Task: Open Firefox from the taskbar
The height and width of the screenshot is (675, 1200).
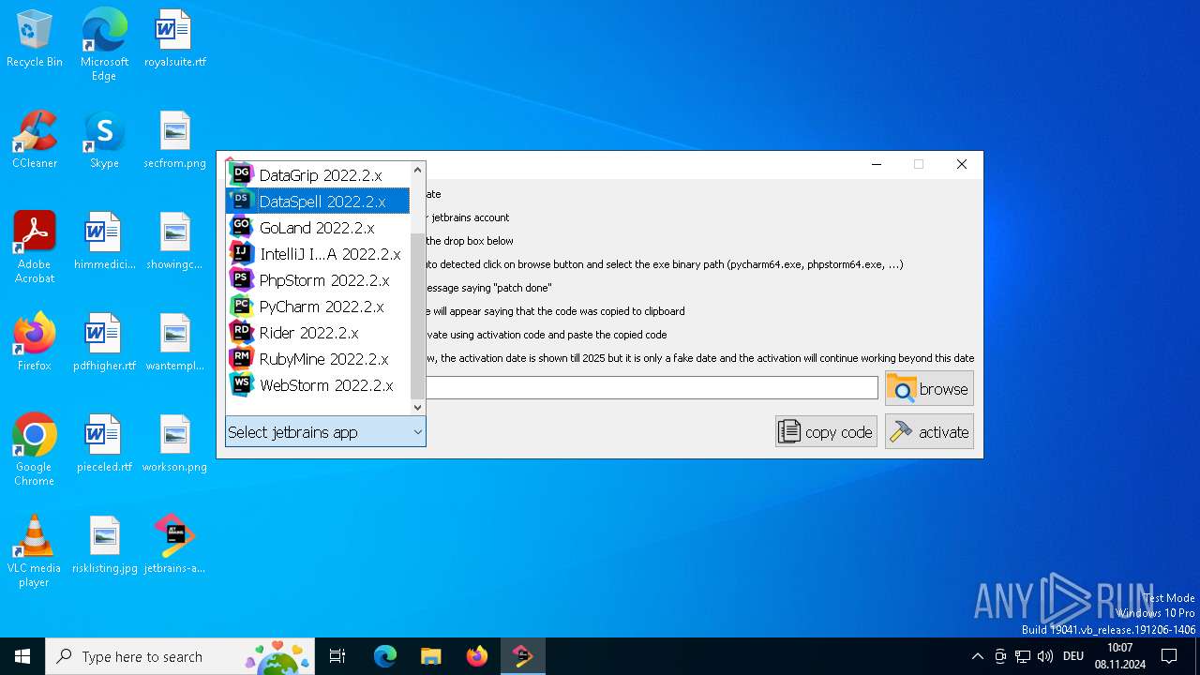Action: [x=477, y=656]
